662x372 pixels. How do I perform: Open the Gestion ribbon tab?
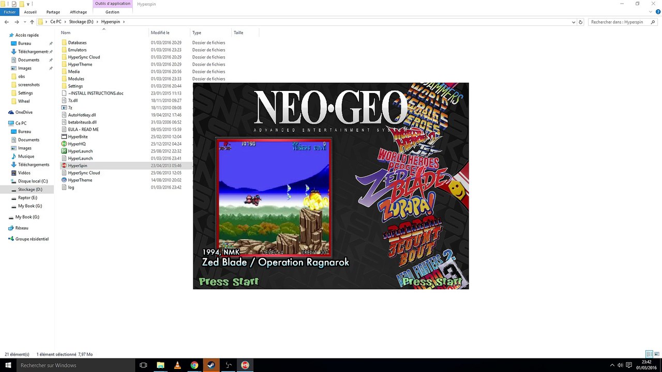point(112,12)
